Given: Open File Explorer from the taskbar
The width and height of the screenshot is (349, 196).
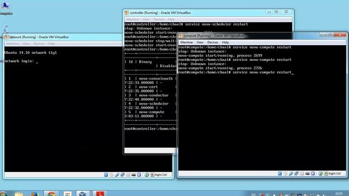Looking at the screenshot, I should pyautogui.click(x=19, y=194).
